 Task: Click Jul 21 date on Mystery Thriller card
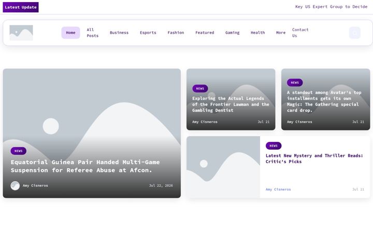(358, 190)
